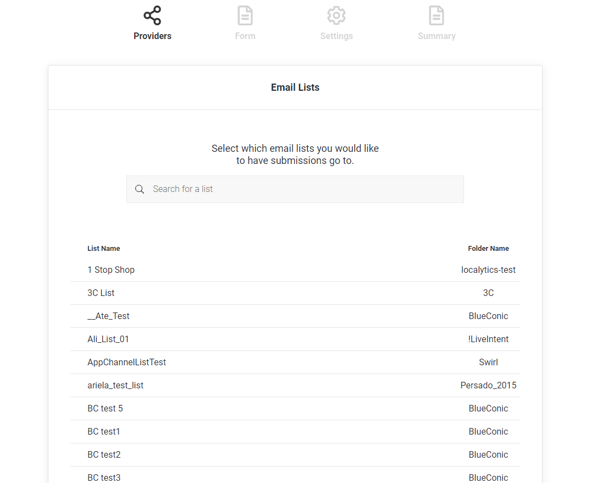This screenshot has height=483, width=591.
Task: Select the Providers step label
Action: (x=152, y=36)
